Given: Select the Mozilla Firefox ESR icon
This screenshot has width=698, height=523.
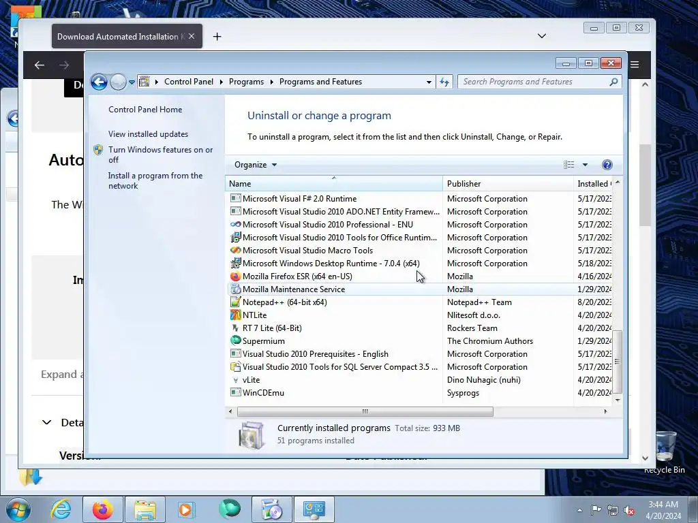Looking at the screenshot, I should [235, 276].
